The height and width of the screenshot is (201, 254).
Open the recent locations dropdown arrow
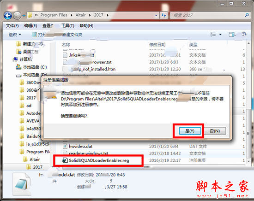coord(24,16)
